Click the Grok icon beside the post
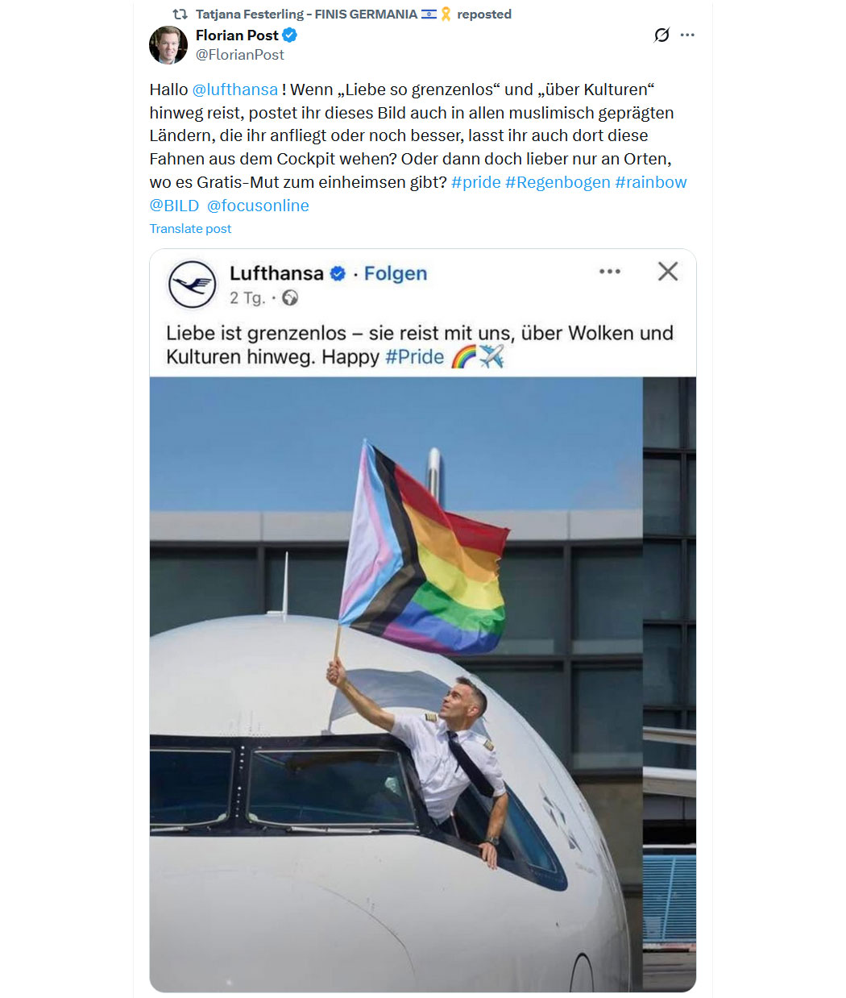This screenshot has width=846, height=998. click(661, 35)
